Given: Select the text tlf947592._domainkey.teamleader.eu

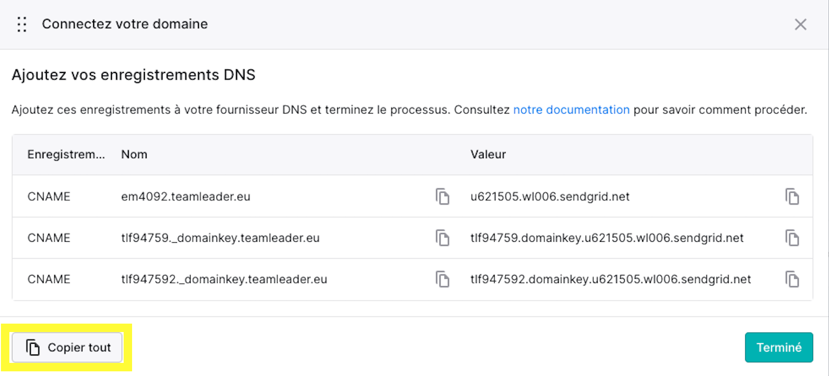Looking at the screenshot, I should tap(224, 279).
